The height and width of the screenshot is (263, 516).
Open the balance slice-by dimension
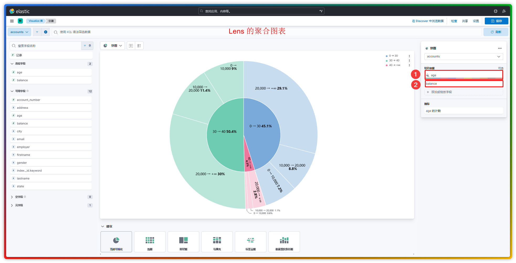(464, 84)
